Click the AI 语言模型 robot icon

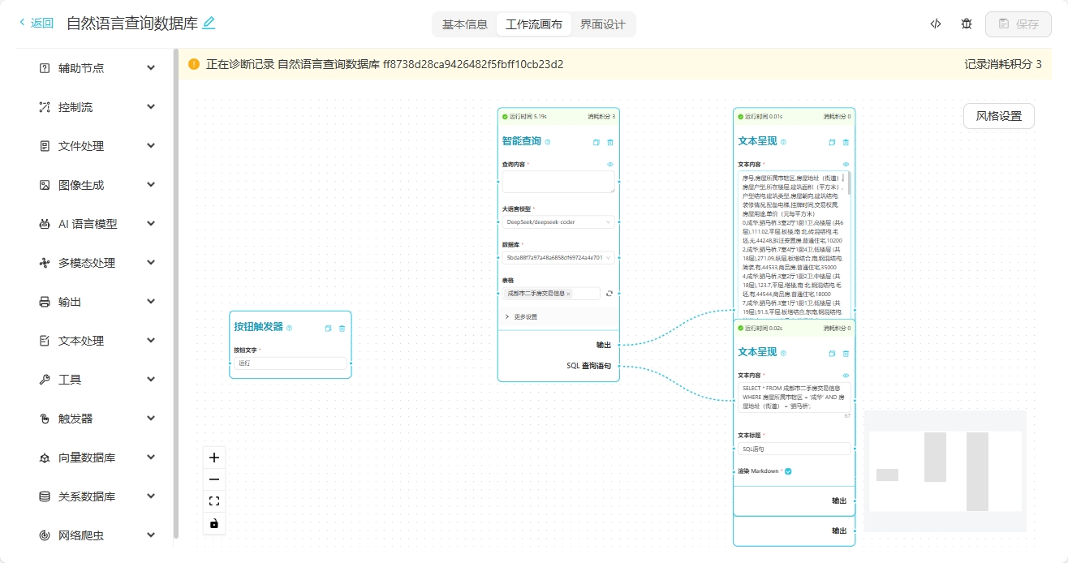(x=45, y=224)
